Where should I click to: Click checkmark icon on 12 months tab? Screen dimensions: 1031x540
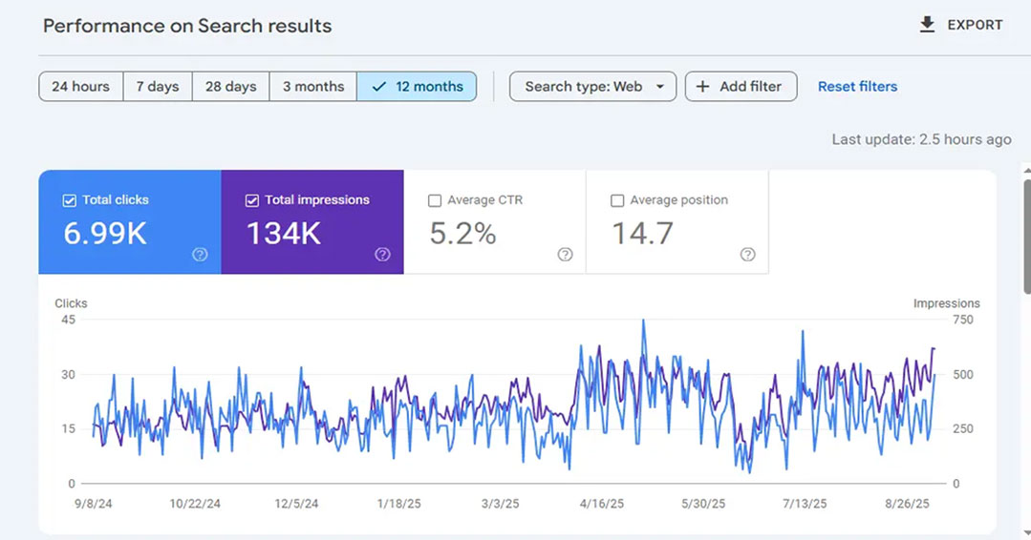[378, 87]
